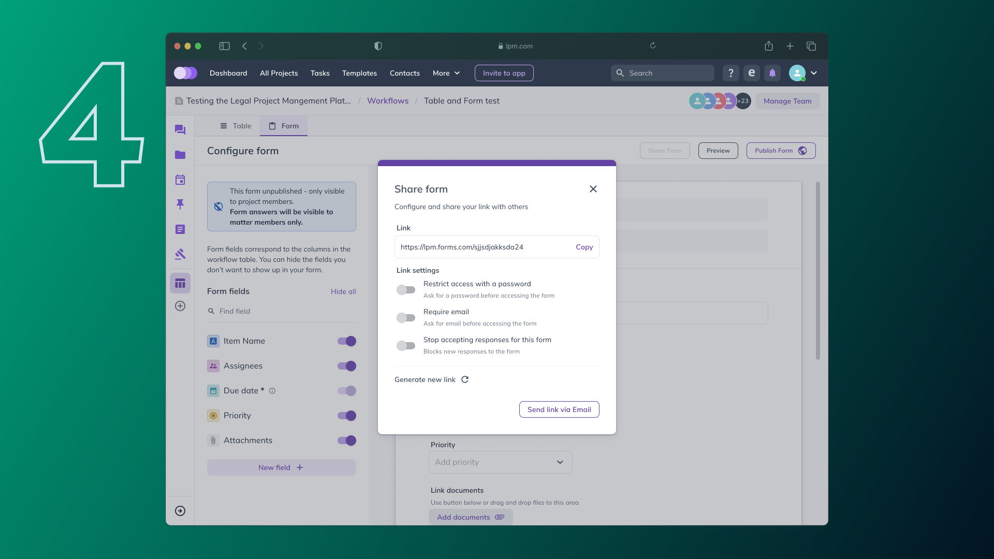Open a new browser tab with plus
The image size is (994, 559).
[x=790, y=46]
